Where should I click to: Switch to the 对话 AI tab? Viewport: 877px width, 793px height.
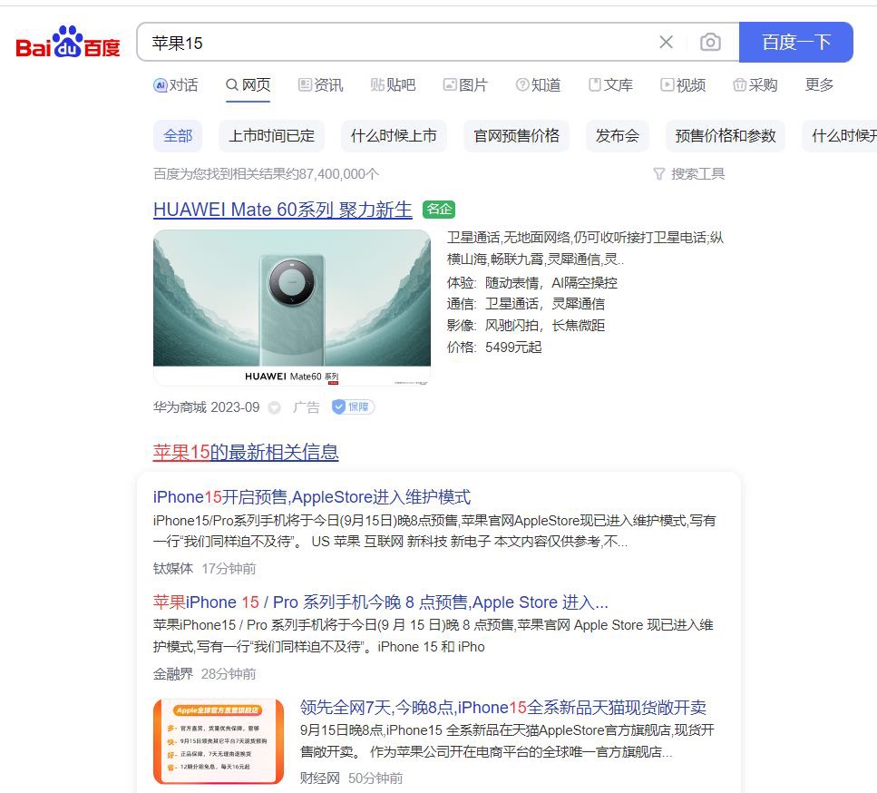(176, 85)
